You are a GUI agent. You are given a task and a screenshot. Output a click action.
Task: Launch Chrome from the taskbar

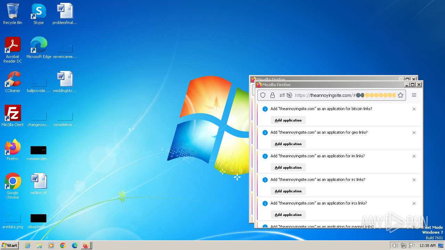click(x=63, y=245)
